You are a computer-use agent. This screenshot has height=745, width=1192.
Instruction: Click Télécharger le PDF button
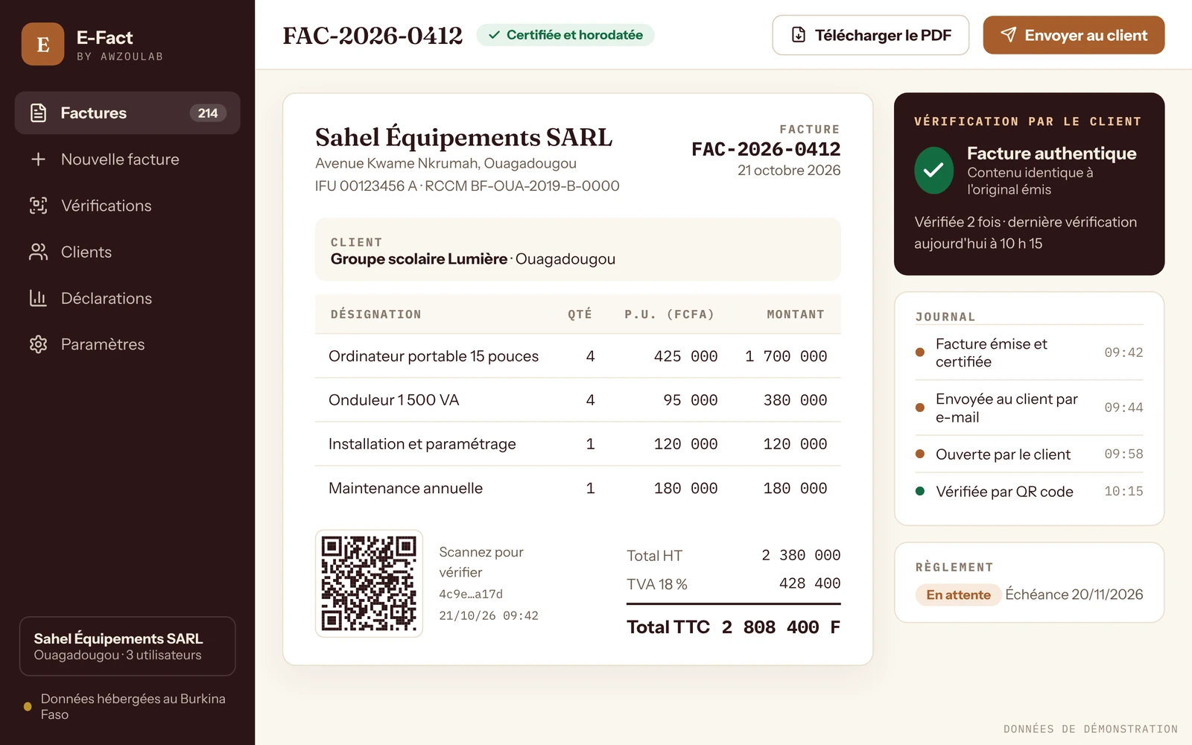870,35
